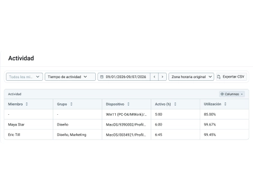Click the Grupo column header label

click(x=62, y=104)
